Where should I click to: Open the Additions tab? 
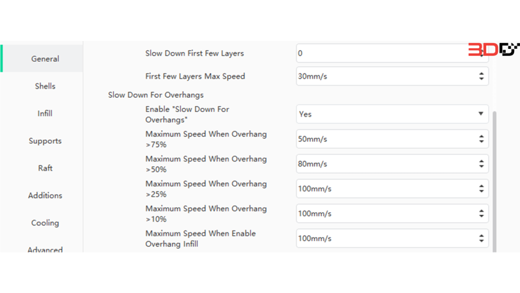(45, 195)
